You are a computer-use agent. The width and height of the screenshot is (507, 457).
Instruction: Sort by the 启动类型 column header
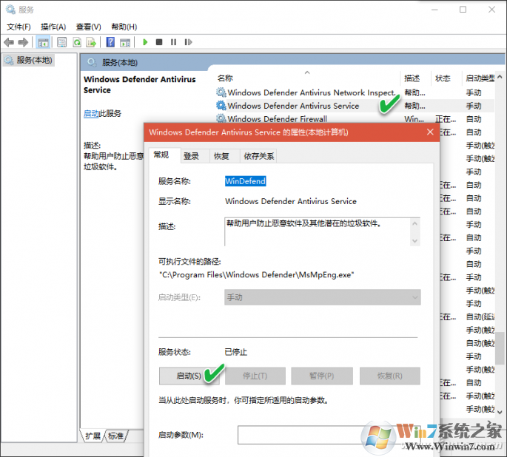480,78
